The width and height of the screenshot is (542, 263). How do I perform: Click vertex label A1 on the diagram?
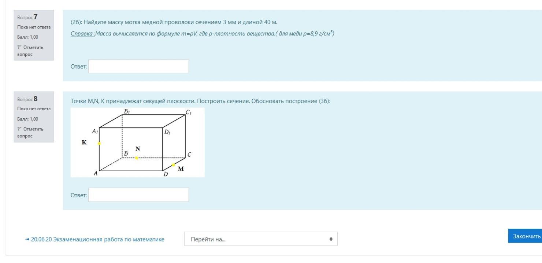pyautogui.click(x=94, y=131)
